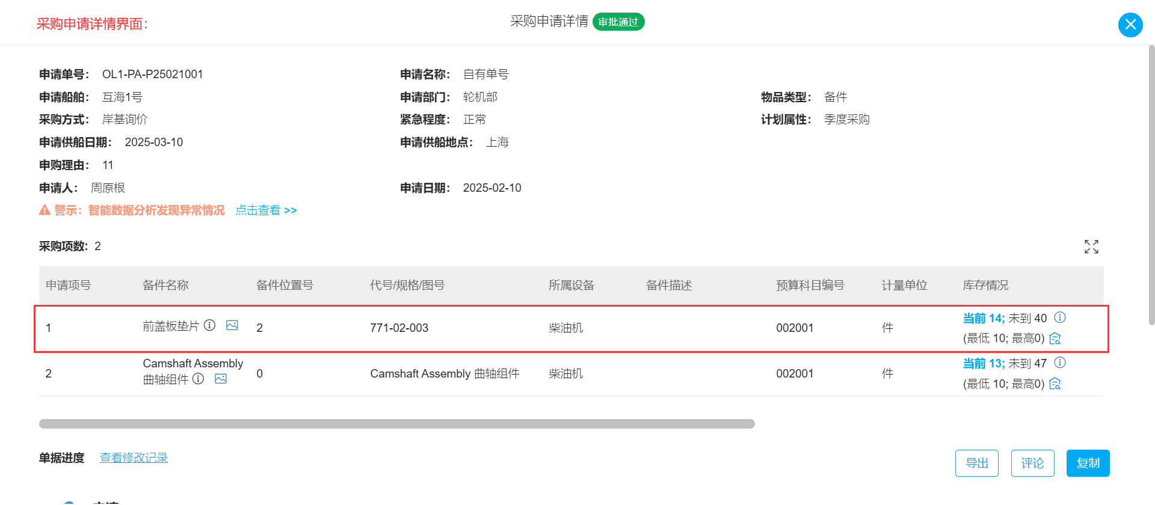
Task: Click stock info icon next to 未到 47
Action: pos(1060,363)
